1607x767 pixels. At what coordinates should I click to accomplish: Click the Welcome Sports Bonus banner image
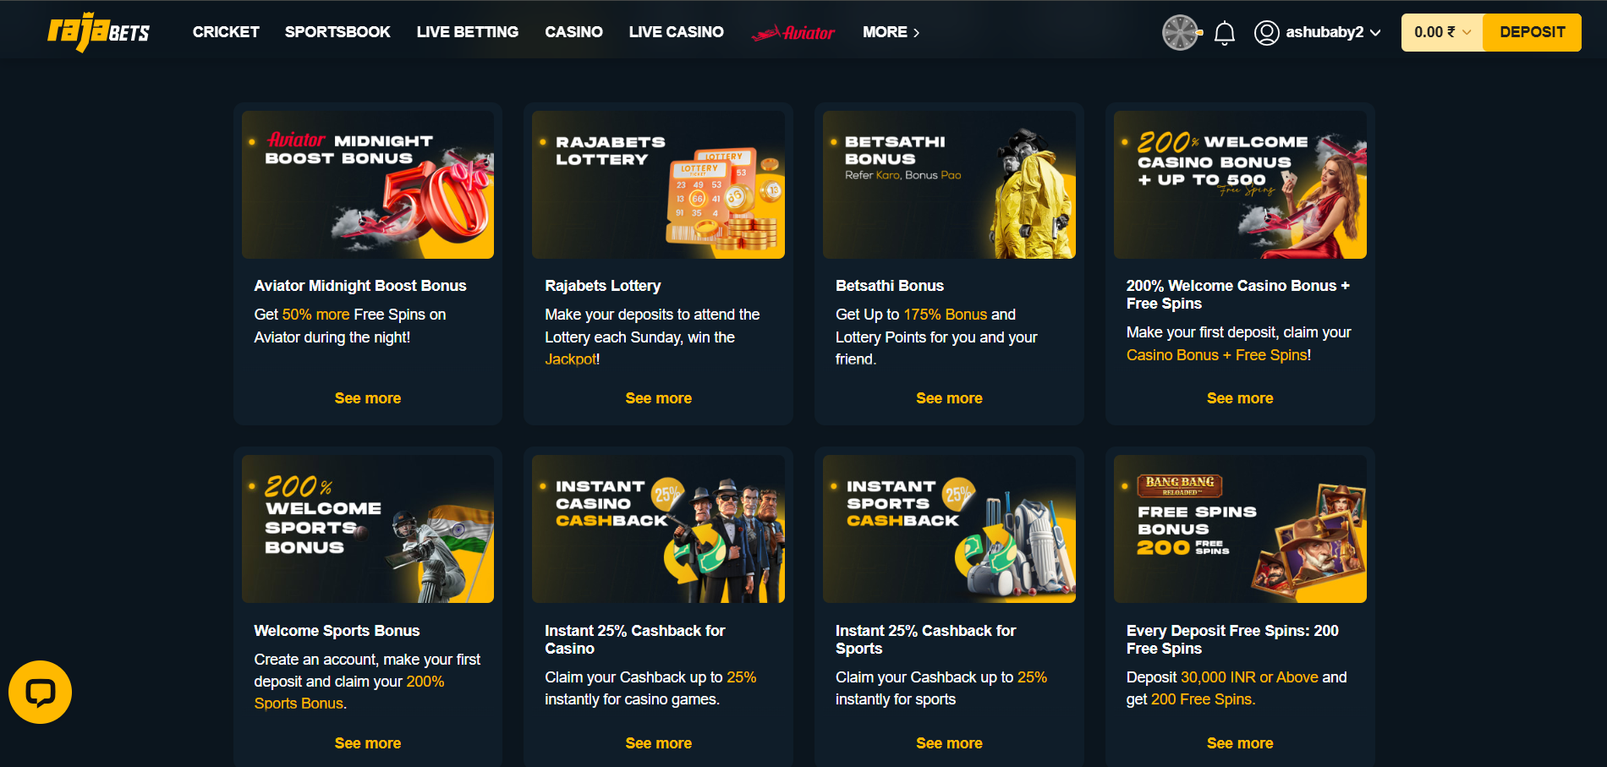coord(367,529)
